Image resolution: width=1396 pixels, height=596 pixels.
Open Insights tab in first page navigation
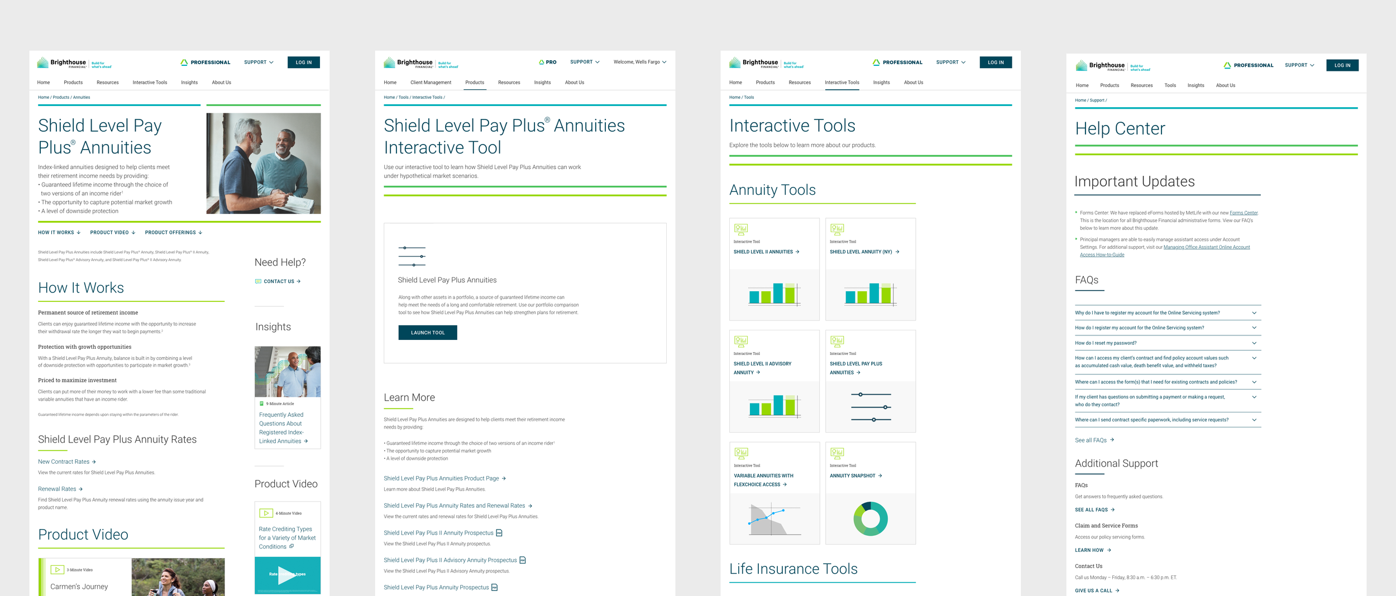[x=189, y=83]
